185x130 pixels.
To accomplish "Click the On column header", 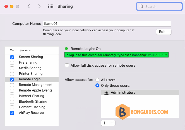I will tap(12, 50).
